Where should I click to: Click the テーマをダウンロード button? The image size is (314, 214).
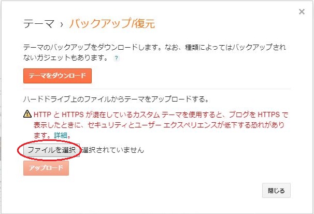pos(58,76)
